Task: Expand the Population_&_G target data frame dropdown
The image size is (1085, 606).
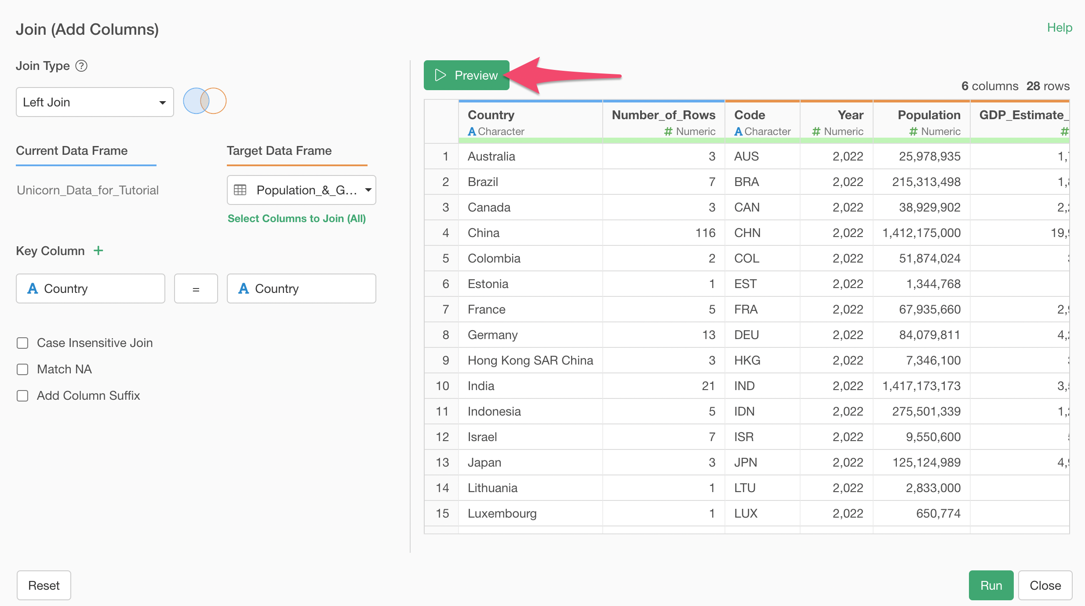Action: pos(302,190)
